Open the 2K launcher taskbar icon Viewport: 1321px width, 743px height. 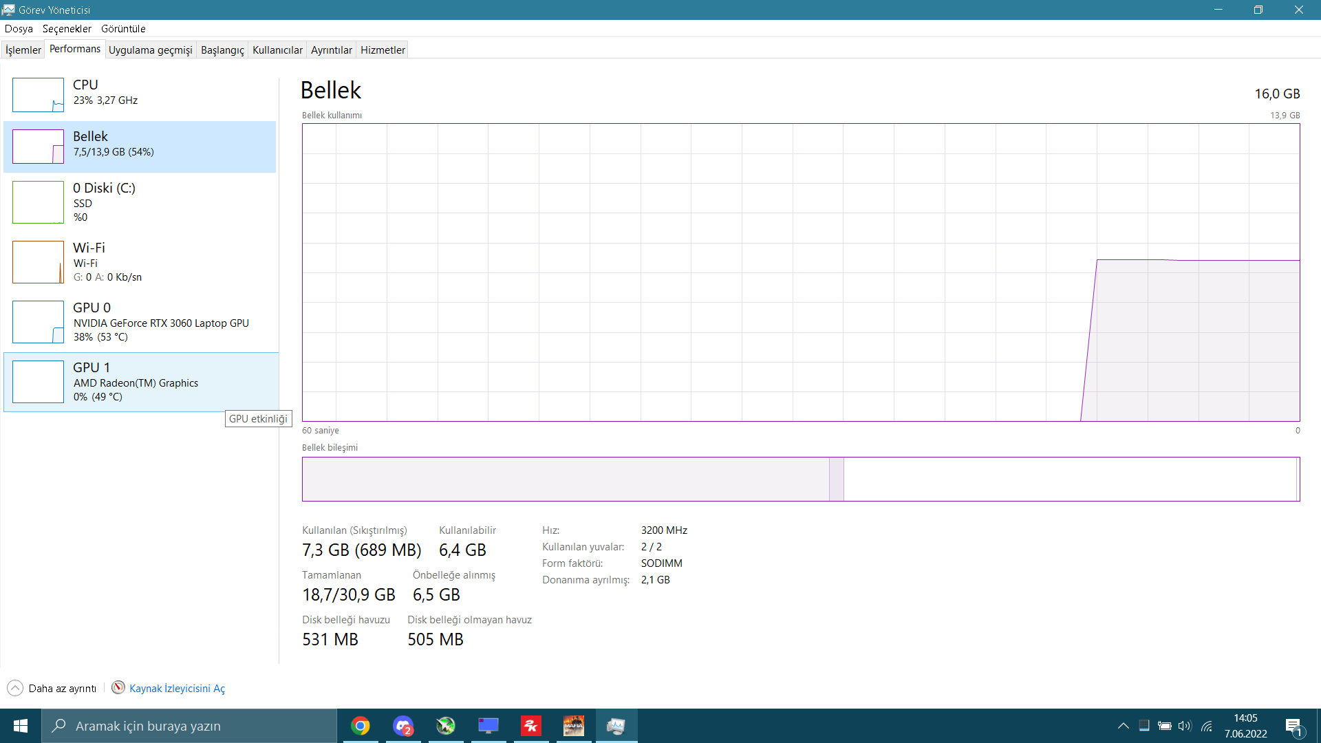coord(531,726)
